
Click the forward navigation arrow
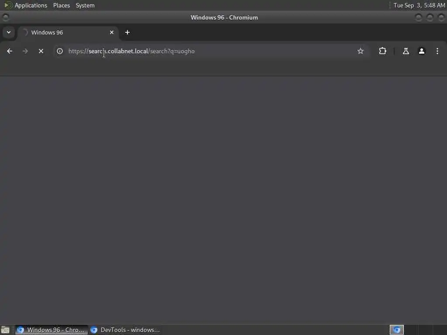pyautogui.click(x=25, y=51)
